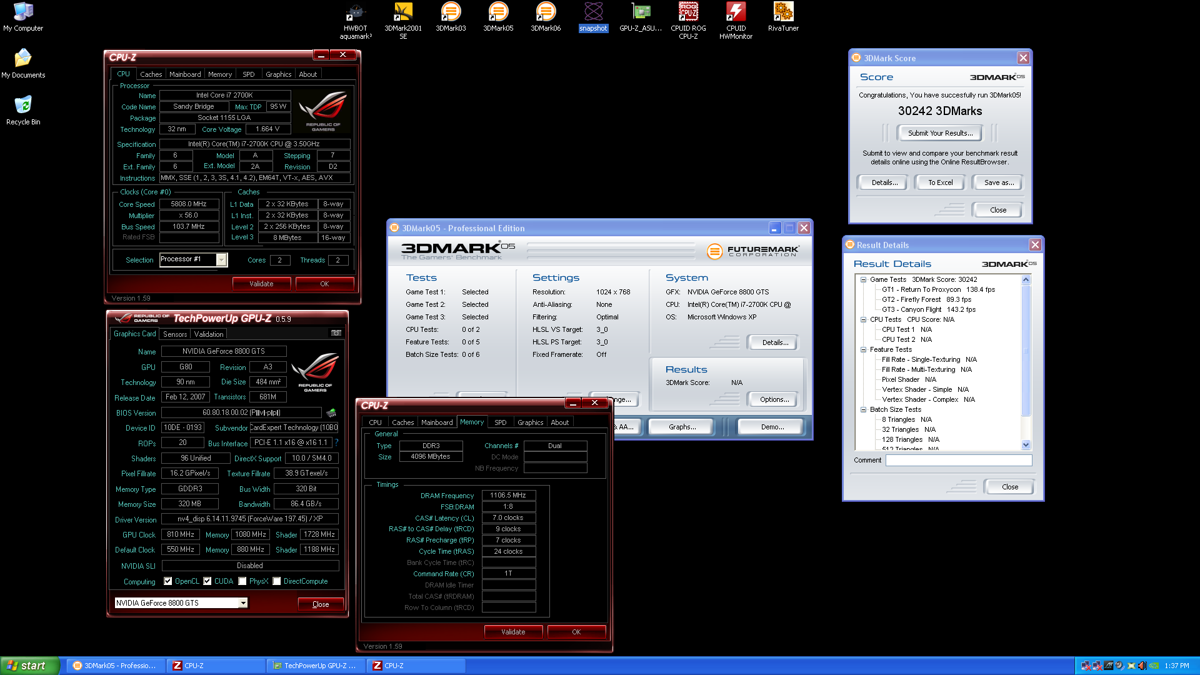Screen dimensions: 1200x675
Task: Launch 3DMark2001 SE shortcut
Action: pyautogui.click(x=403, y=21)
